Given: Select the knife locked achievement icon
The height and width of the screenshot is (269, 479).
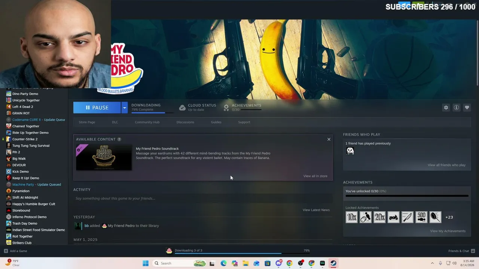Looking at the screenshot, I should pyautogui.click(x=408, y=217).
